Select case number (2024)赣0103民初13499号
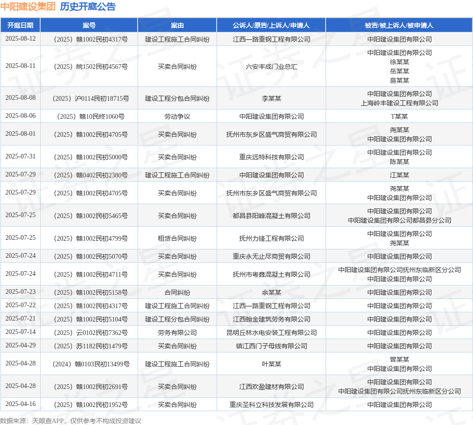Screen dimensions: 473x425 coord(91,364)
